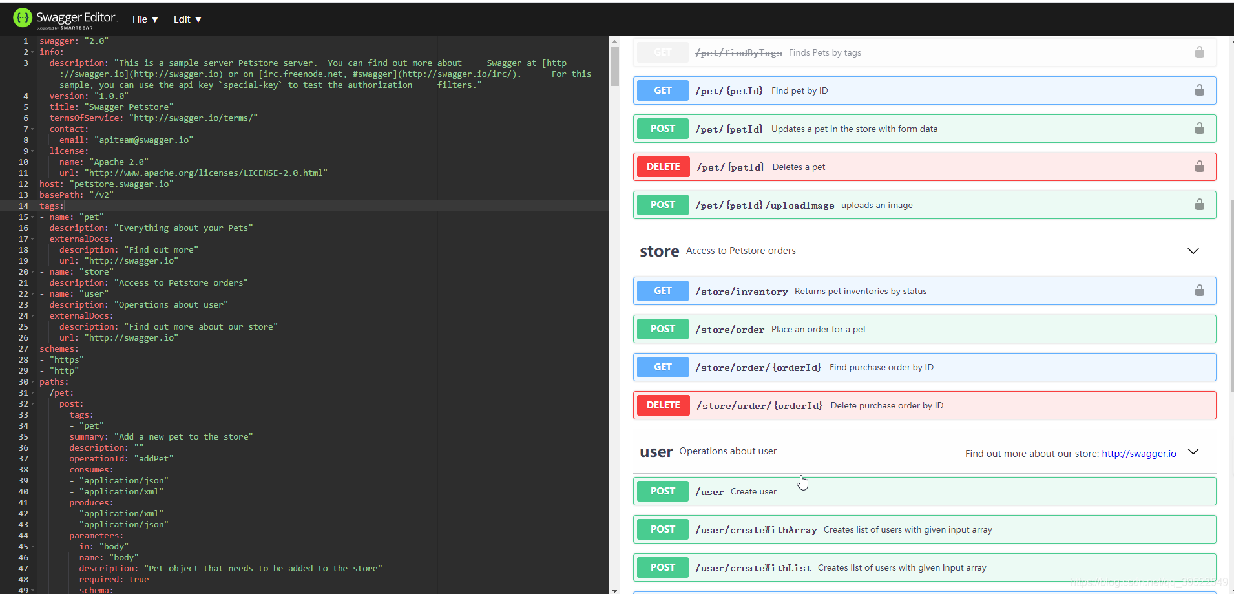Expand GET /store/order/{orderId} operation

pos(925,367)
